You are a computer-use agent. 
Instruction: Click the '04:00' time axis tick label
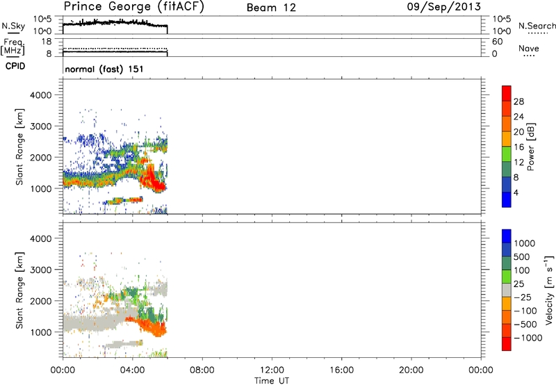pyautogui.click(x=133, y=370)
